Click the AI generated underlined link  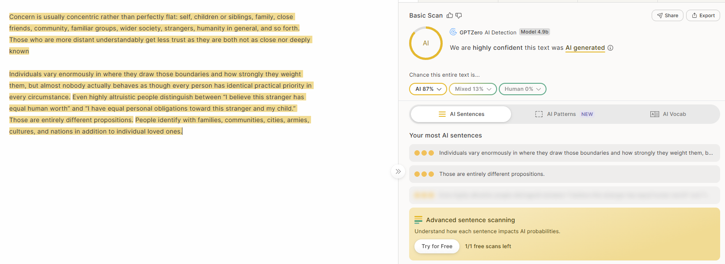tap(585, 48)
